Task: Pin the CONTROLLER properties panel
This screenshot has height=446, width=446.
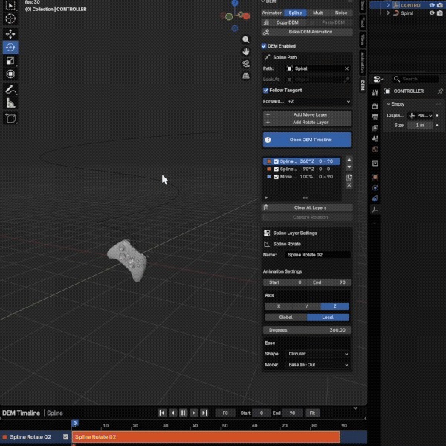Action: coord(440,91)
